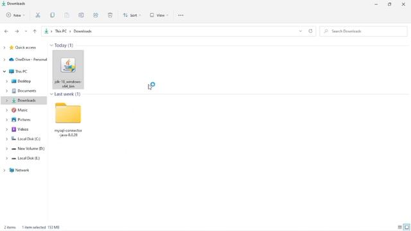Click the Copy icon in toolbar
The image size is (411, 231).
click(53, 15)
